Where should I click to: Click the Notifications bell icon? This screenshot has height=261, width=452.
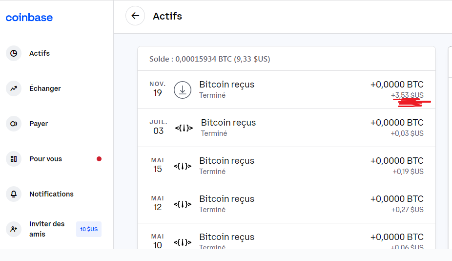pyautogui.click(x=14, y=194)
